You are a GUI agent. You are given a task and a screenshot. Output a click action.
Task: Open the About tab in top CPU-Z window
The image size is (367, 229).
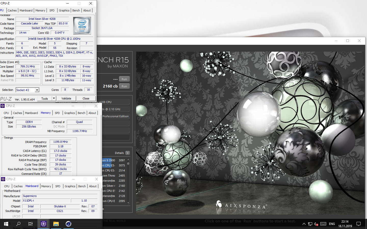pyautogui.click(x=87, y=10)
